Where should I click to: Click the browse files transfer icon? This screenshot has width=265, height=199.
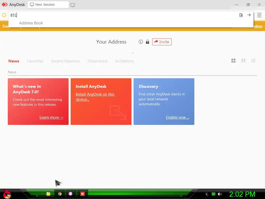pyautogui.click(x=241, y=15)
